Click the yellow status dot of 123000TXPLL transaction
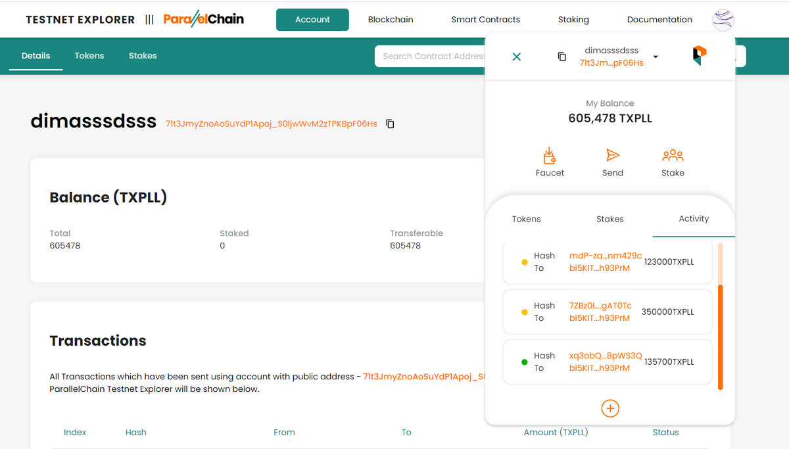 (524, 262)
